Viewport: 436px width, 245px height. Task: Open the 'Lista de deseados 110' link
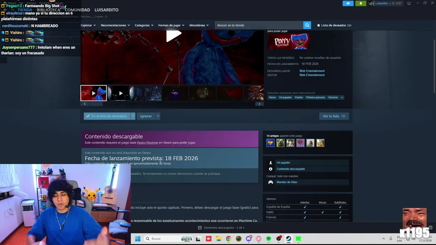tap(334, 25)
